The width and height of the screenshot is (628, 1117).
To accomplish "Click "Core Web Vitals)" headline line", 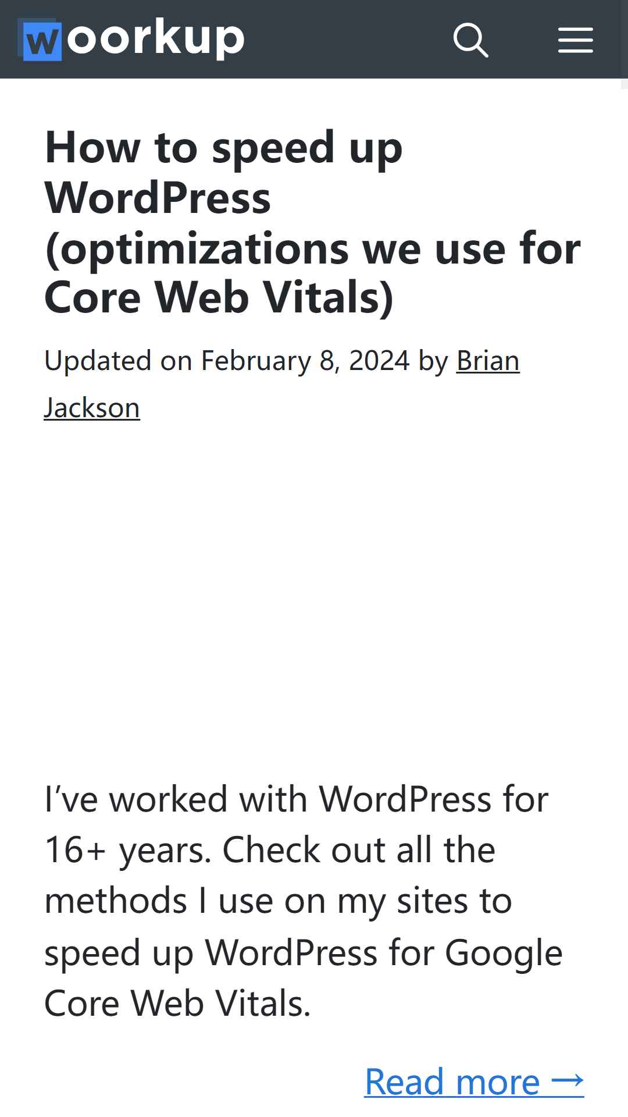I will point(219,298).
